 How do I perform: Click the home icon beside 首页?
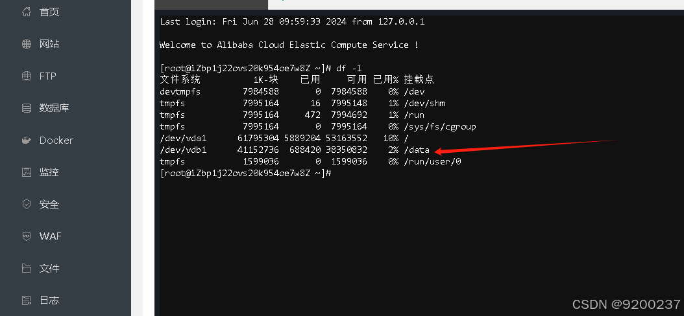click(x=27, y=12)
